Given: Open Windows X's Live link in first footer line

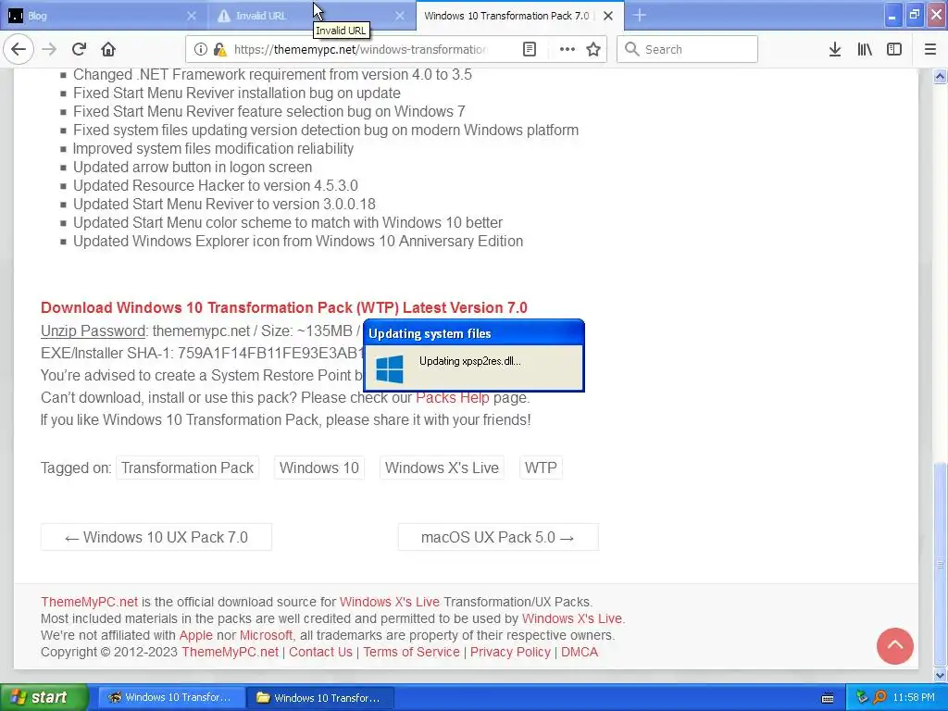Looking at the screenshot, I should coord(390,602).
